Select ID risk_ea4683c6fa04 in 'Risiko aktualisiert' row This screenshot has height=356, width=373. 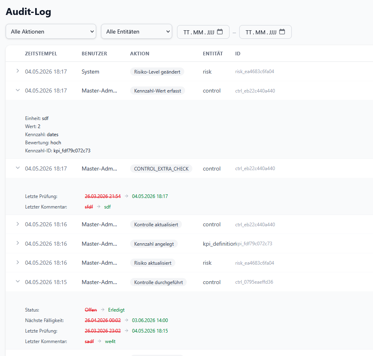(x=255, y=263)
